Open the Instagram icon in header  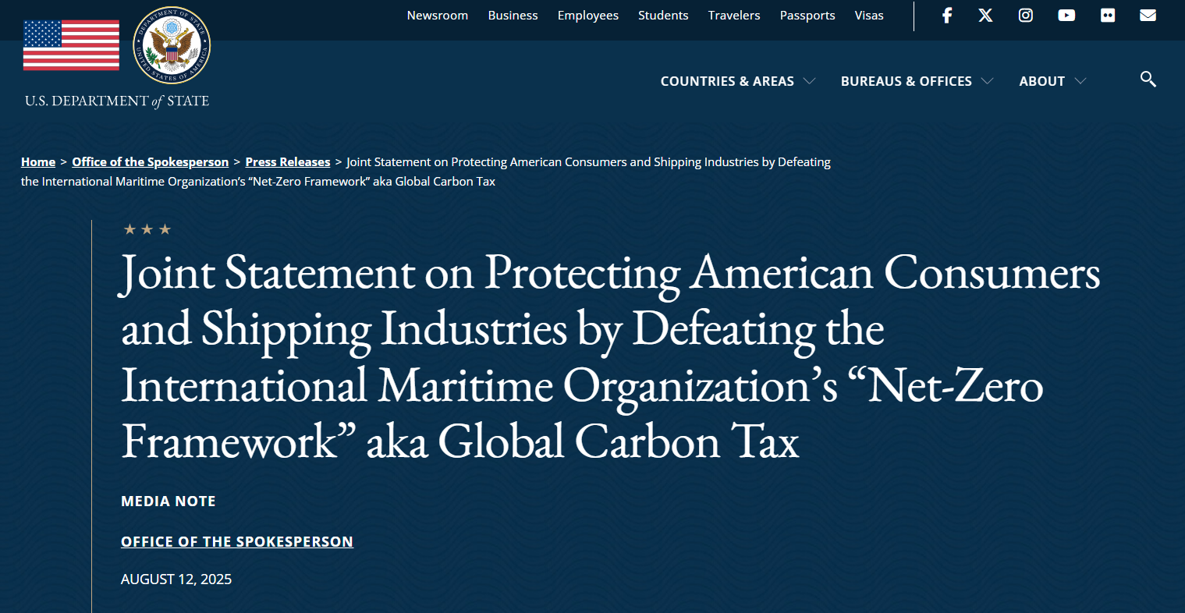[1026, 16]
